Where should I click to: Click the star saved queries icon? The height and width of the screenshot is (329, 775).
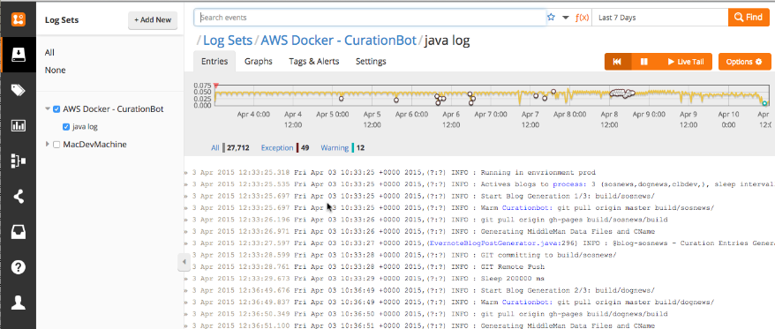click(x=551, y=18)
